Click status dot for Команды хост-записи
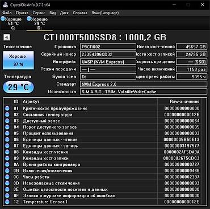 coord(7,158)
